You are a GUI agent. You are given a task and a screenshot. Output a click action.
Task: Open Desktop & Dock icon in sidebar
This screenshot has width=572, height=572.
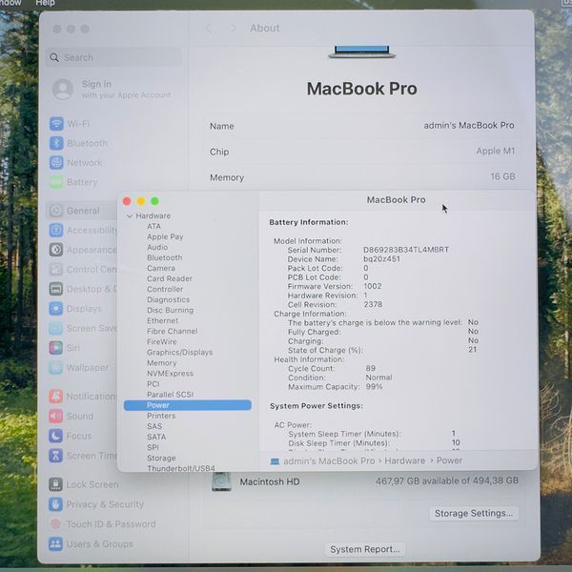tap(56, 289)
